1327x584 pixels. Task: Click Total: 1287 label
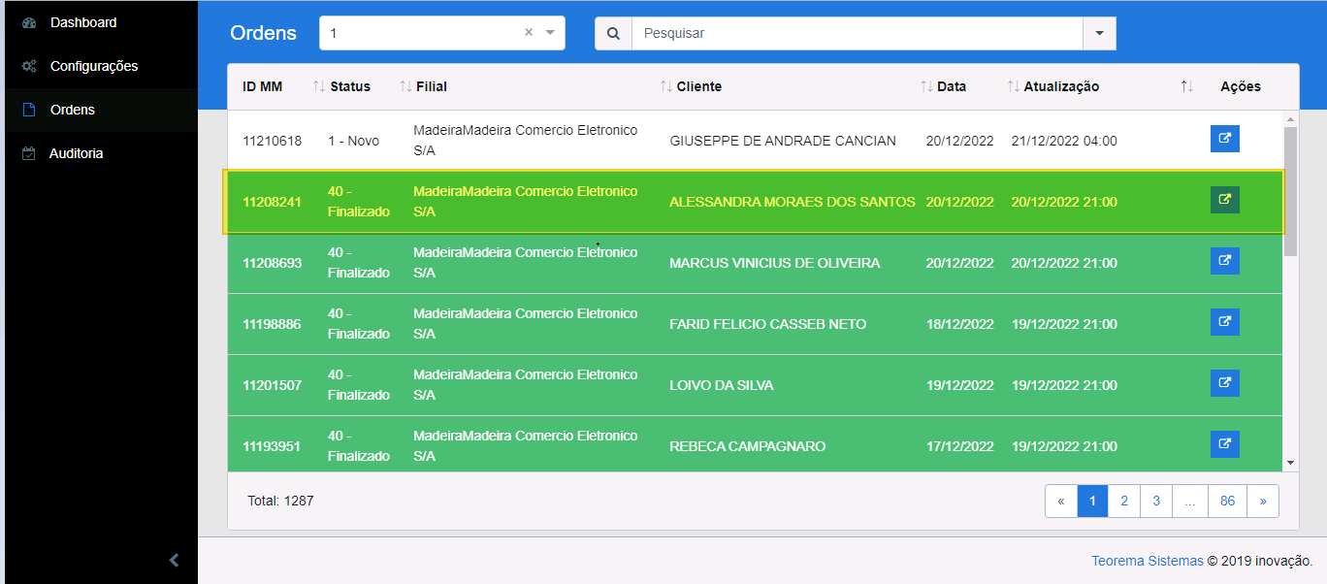tap(280, 501)
